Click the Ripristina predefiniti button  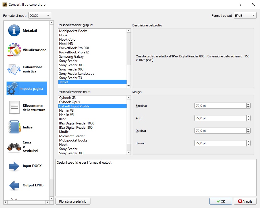[73, 201]
